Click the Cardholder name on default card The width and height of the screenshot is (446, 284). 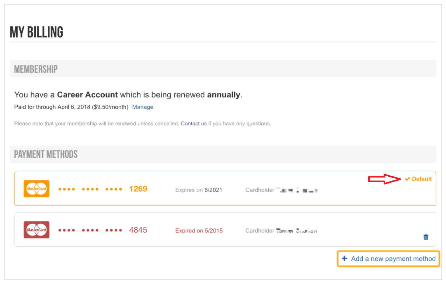pos(297,190)
